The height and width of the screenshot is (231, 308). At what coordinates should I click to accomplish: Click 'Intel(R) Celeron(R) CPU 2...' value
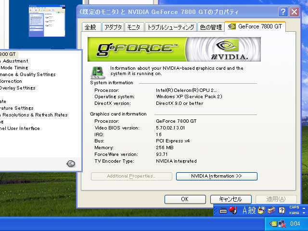click(186, 90)
